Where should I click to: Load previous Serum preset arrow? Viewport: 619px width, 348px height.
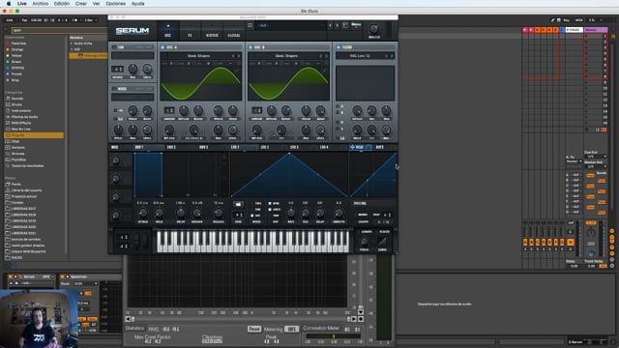pos(331,26)
